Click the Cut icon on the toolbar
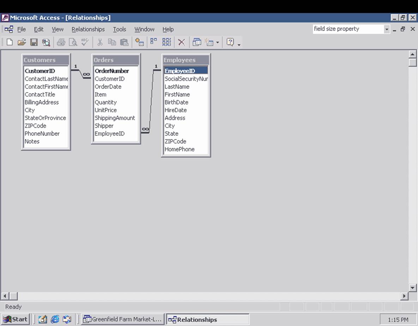The width and height of the screenshot is (418, 326). coord(100,42)
